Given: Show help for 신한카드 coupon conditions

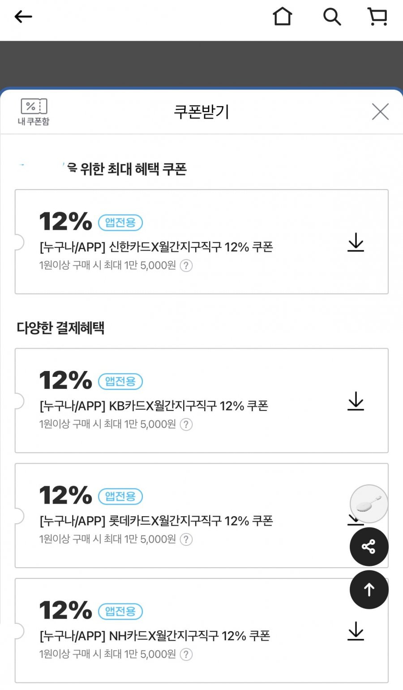Looking at the screenshot, I should tap(186, 266).
